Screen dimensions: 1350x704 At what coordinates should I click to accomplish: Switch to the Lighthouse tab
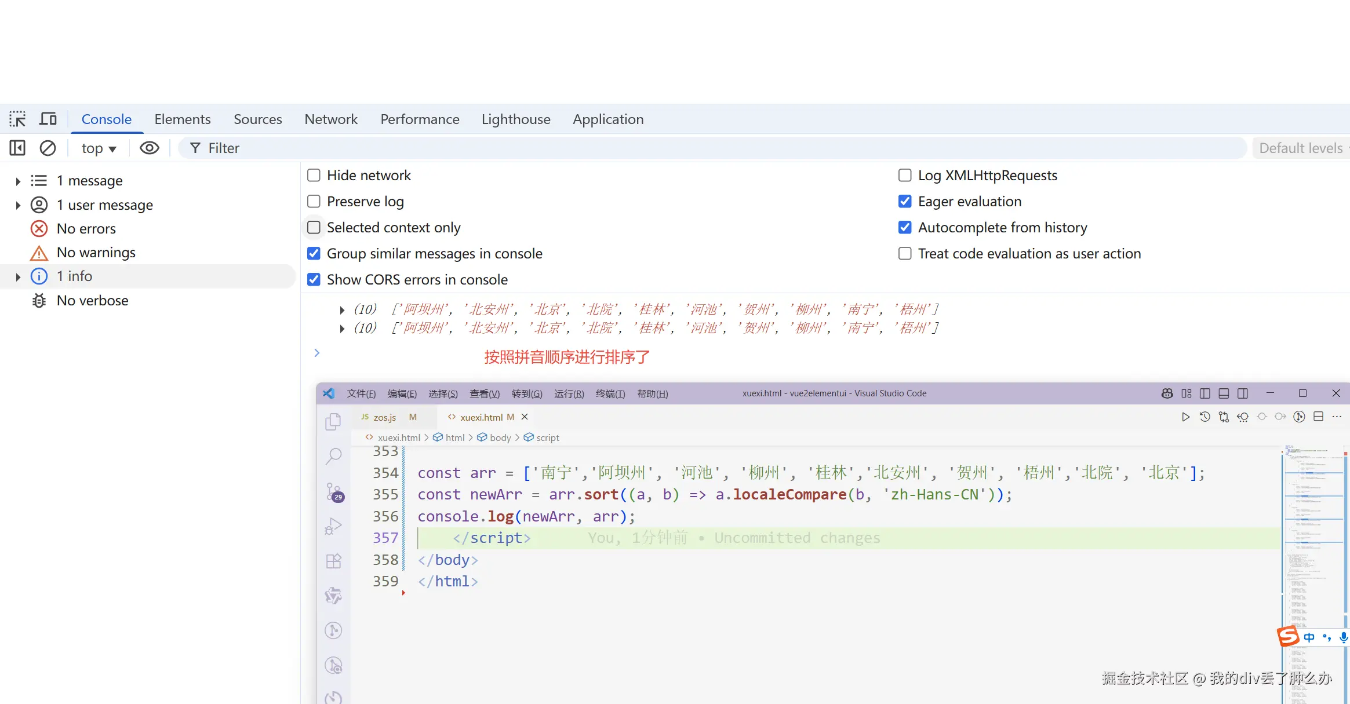(x=515, y=119)
